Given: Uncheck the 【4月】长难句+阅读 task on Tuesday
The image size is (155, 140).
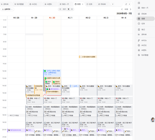Looking at the screenshot, I should point(45,71).
